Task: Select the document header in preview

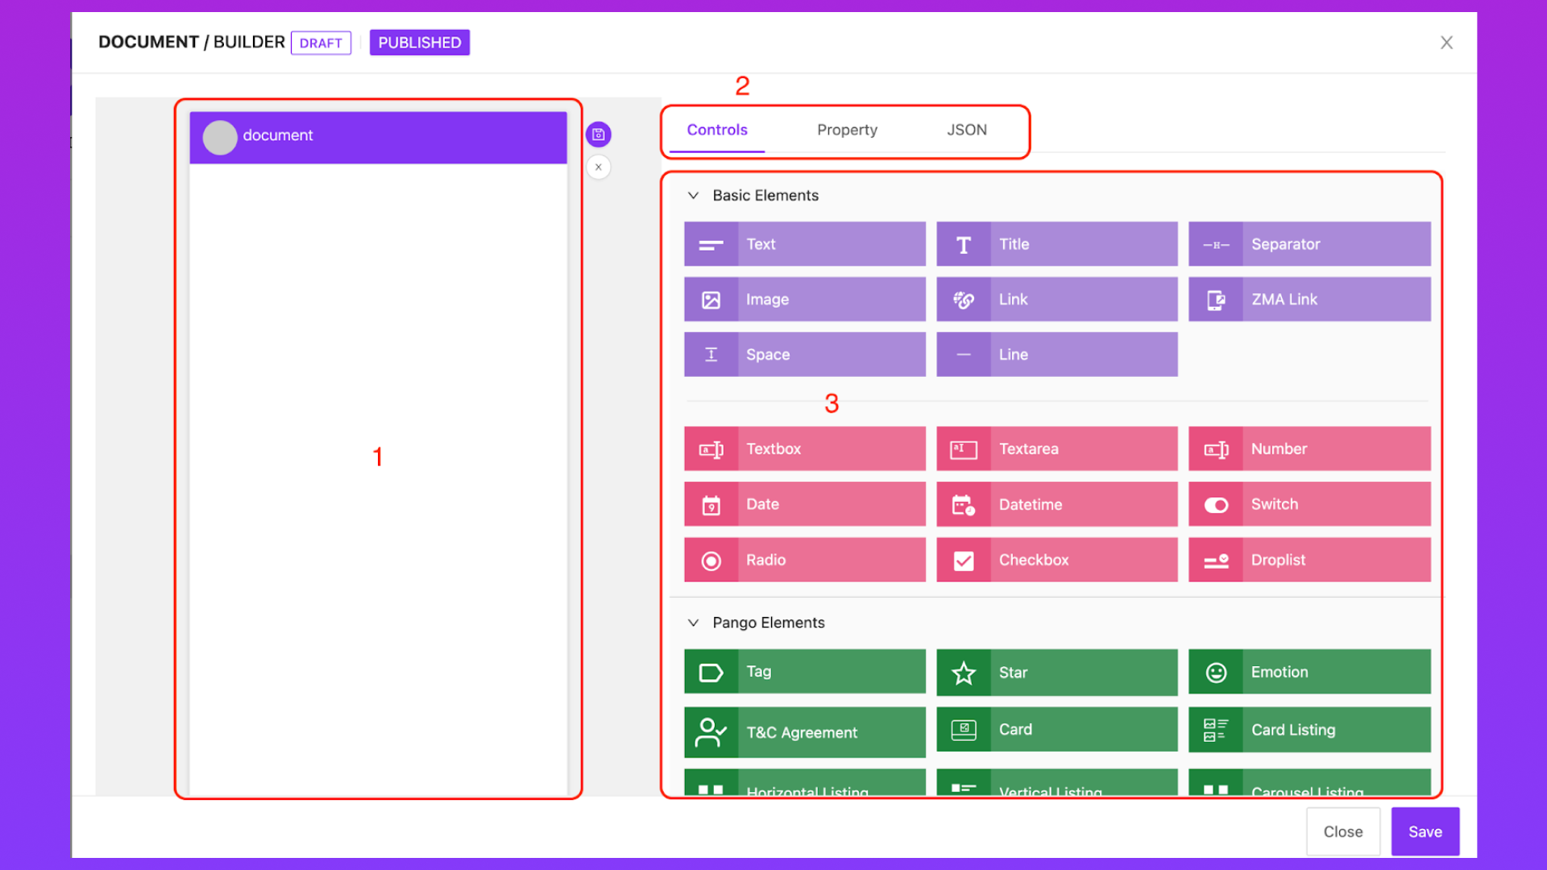Action: click(x=378, y=136)
